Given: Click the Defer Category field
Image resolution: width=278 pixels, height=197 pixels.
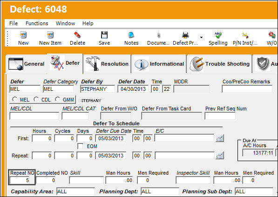Looking at the screenshot, I should [x=58, y=89].
